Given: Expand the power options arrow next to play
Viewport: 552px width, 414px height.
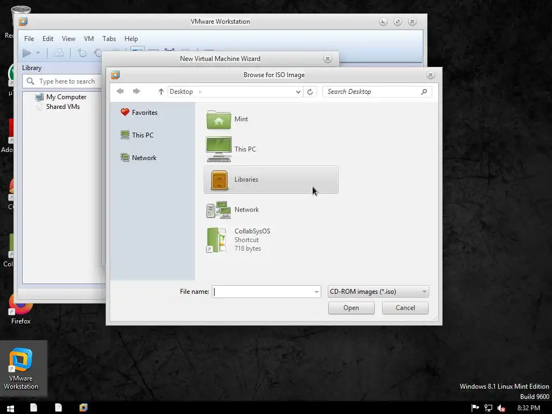Looking at the screenshot, I should coord(38,53).
